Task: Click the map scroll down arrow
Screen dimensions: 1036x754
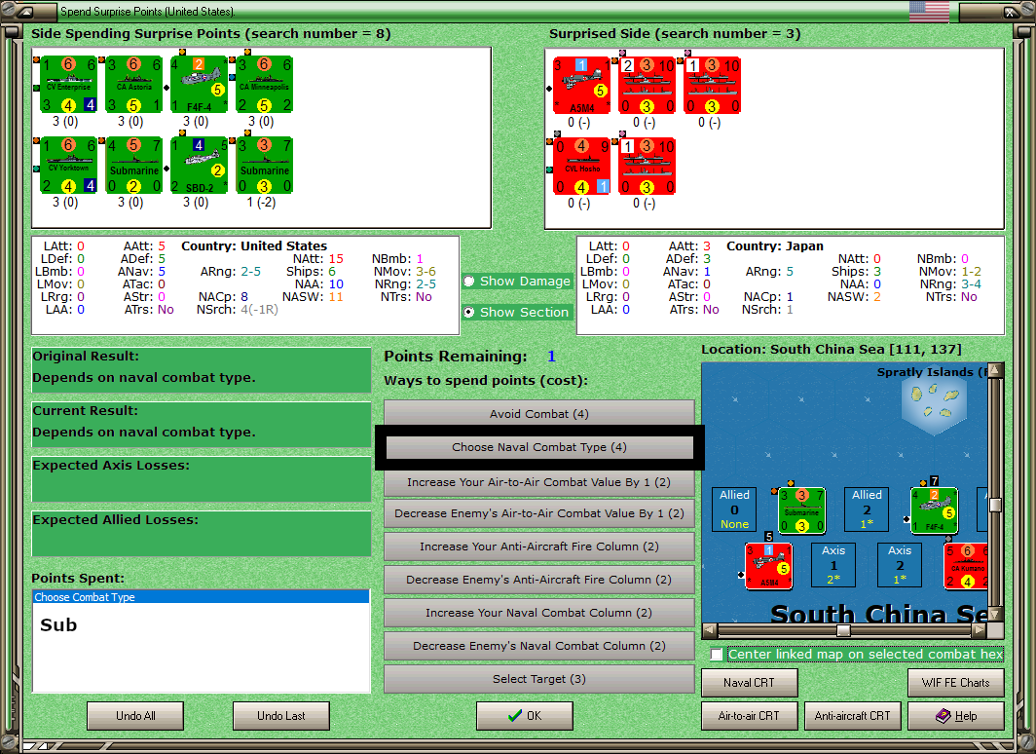Action: point(995,615)
